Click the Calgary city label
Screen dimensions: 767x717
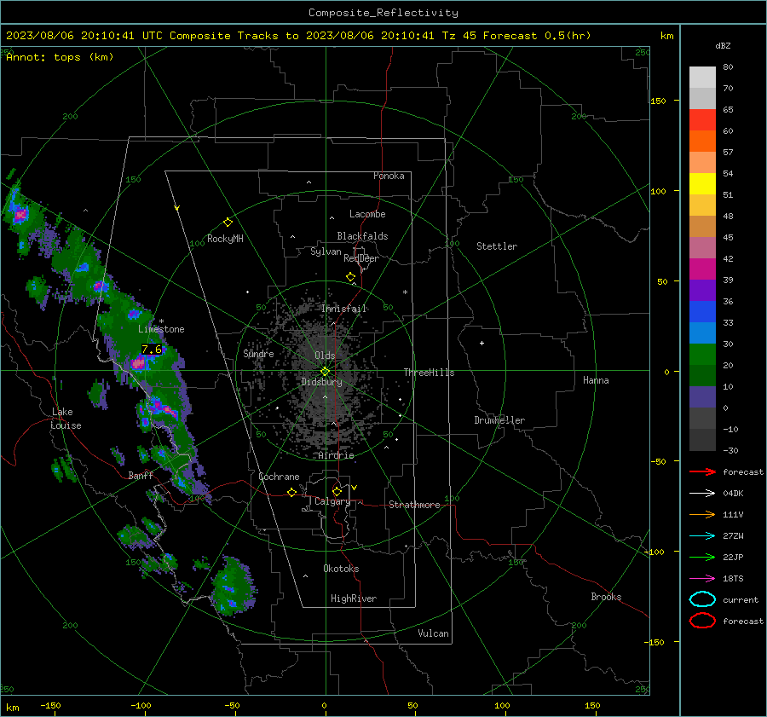coord(332,501)
